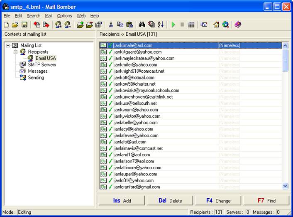This screenshot has height=217, width=293.
Task: Open a mailing list file
Action: [15, 25]
